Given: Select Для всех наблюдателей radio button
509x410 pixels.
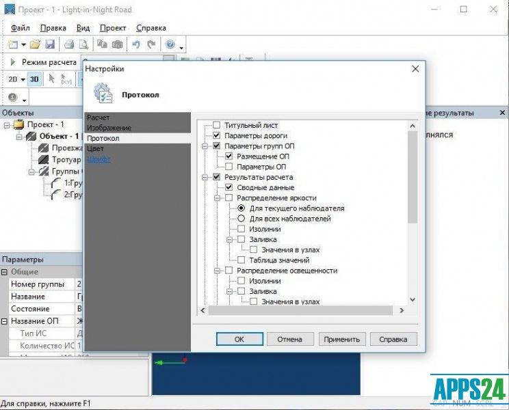Looking at the screenshot, I should (242, 219).
